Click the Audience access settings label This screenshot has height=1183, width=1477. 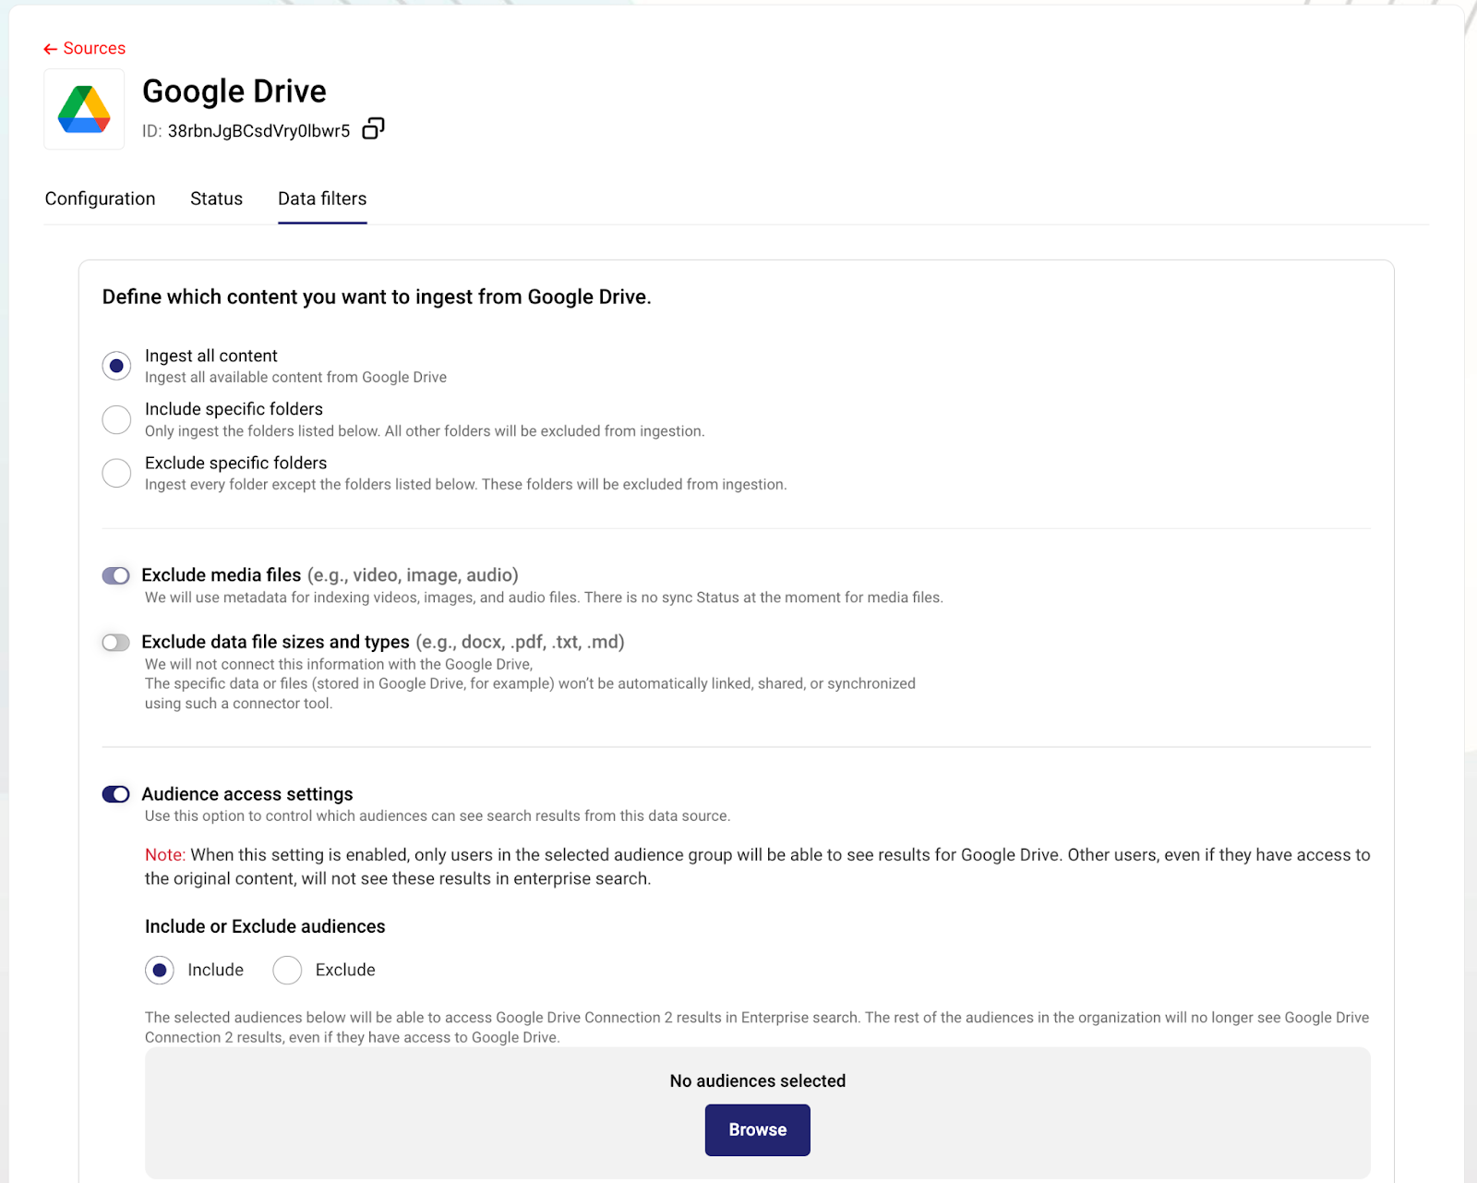(x=247, y=794)
